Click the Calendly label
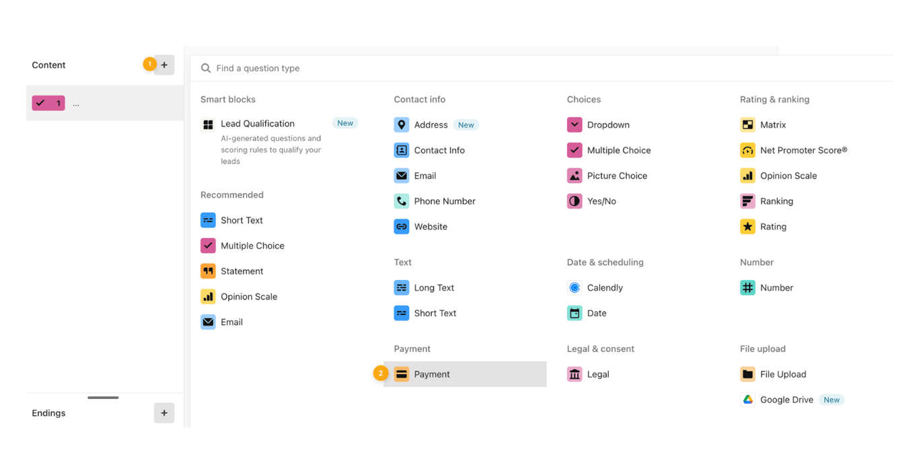Image resolution: width=919 pixels, height=473 pixels. point(605,287)
